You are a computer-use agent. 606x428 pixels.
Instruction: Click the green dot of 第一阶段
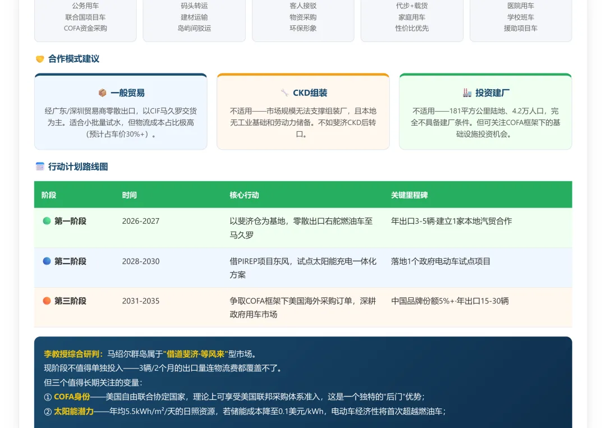tap(47, 220)
